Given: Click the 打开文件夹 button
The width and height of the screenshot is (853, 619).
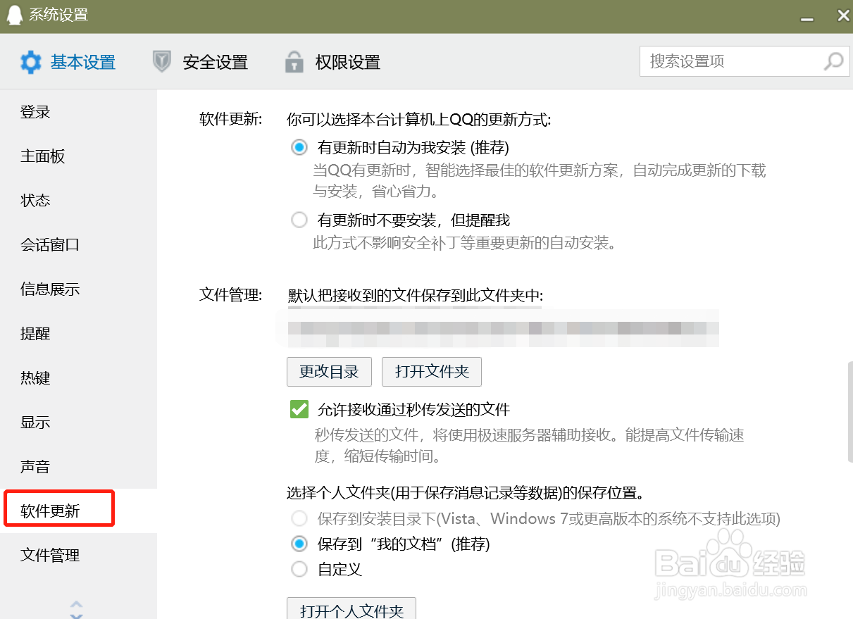Looking at the screenshot, I should coord(431,372).
